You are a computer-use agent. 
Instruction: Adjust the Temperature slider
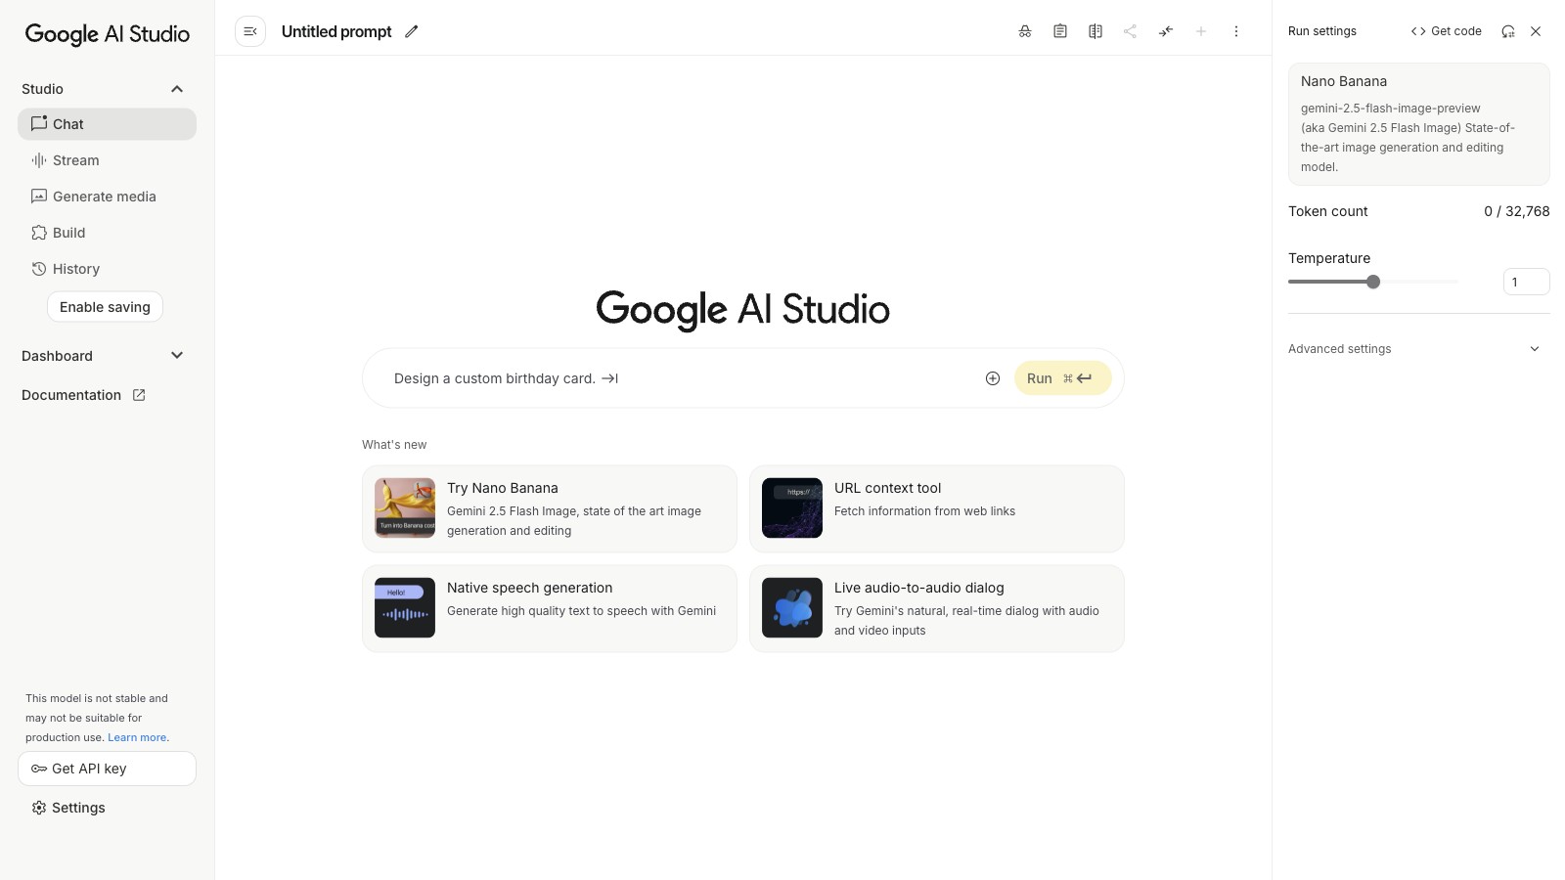(1373, 282)
